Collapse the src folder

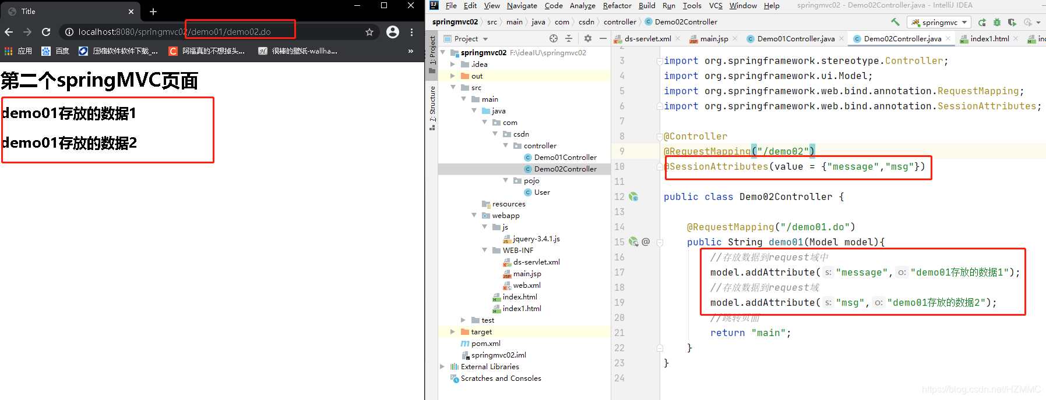click(453, 87)
